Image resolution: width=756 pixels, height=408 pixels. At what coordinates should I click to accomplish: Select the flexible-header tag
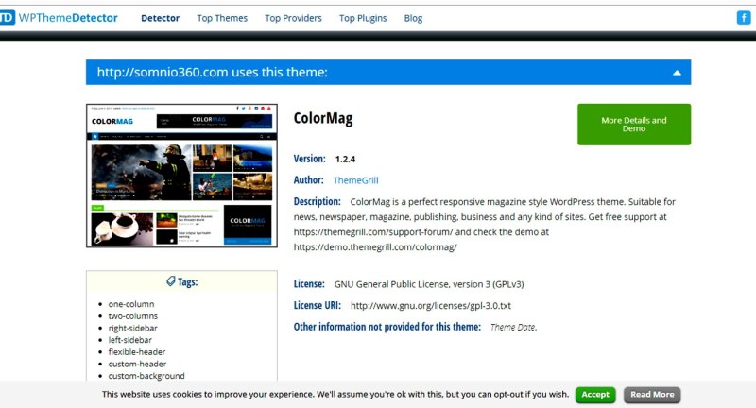pos(137,352)
